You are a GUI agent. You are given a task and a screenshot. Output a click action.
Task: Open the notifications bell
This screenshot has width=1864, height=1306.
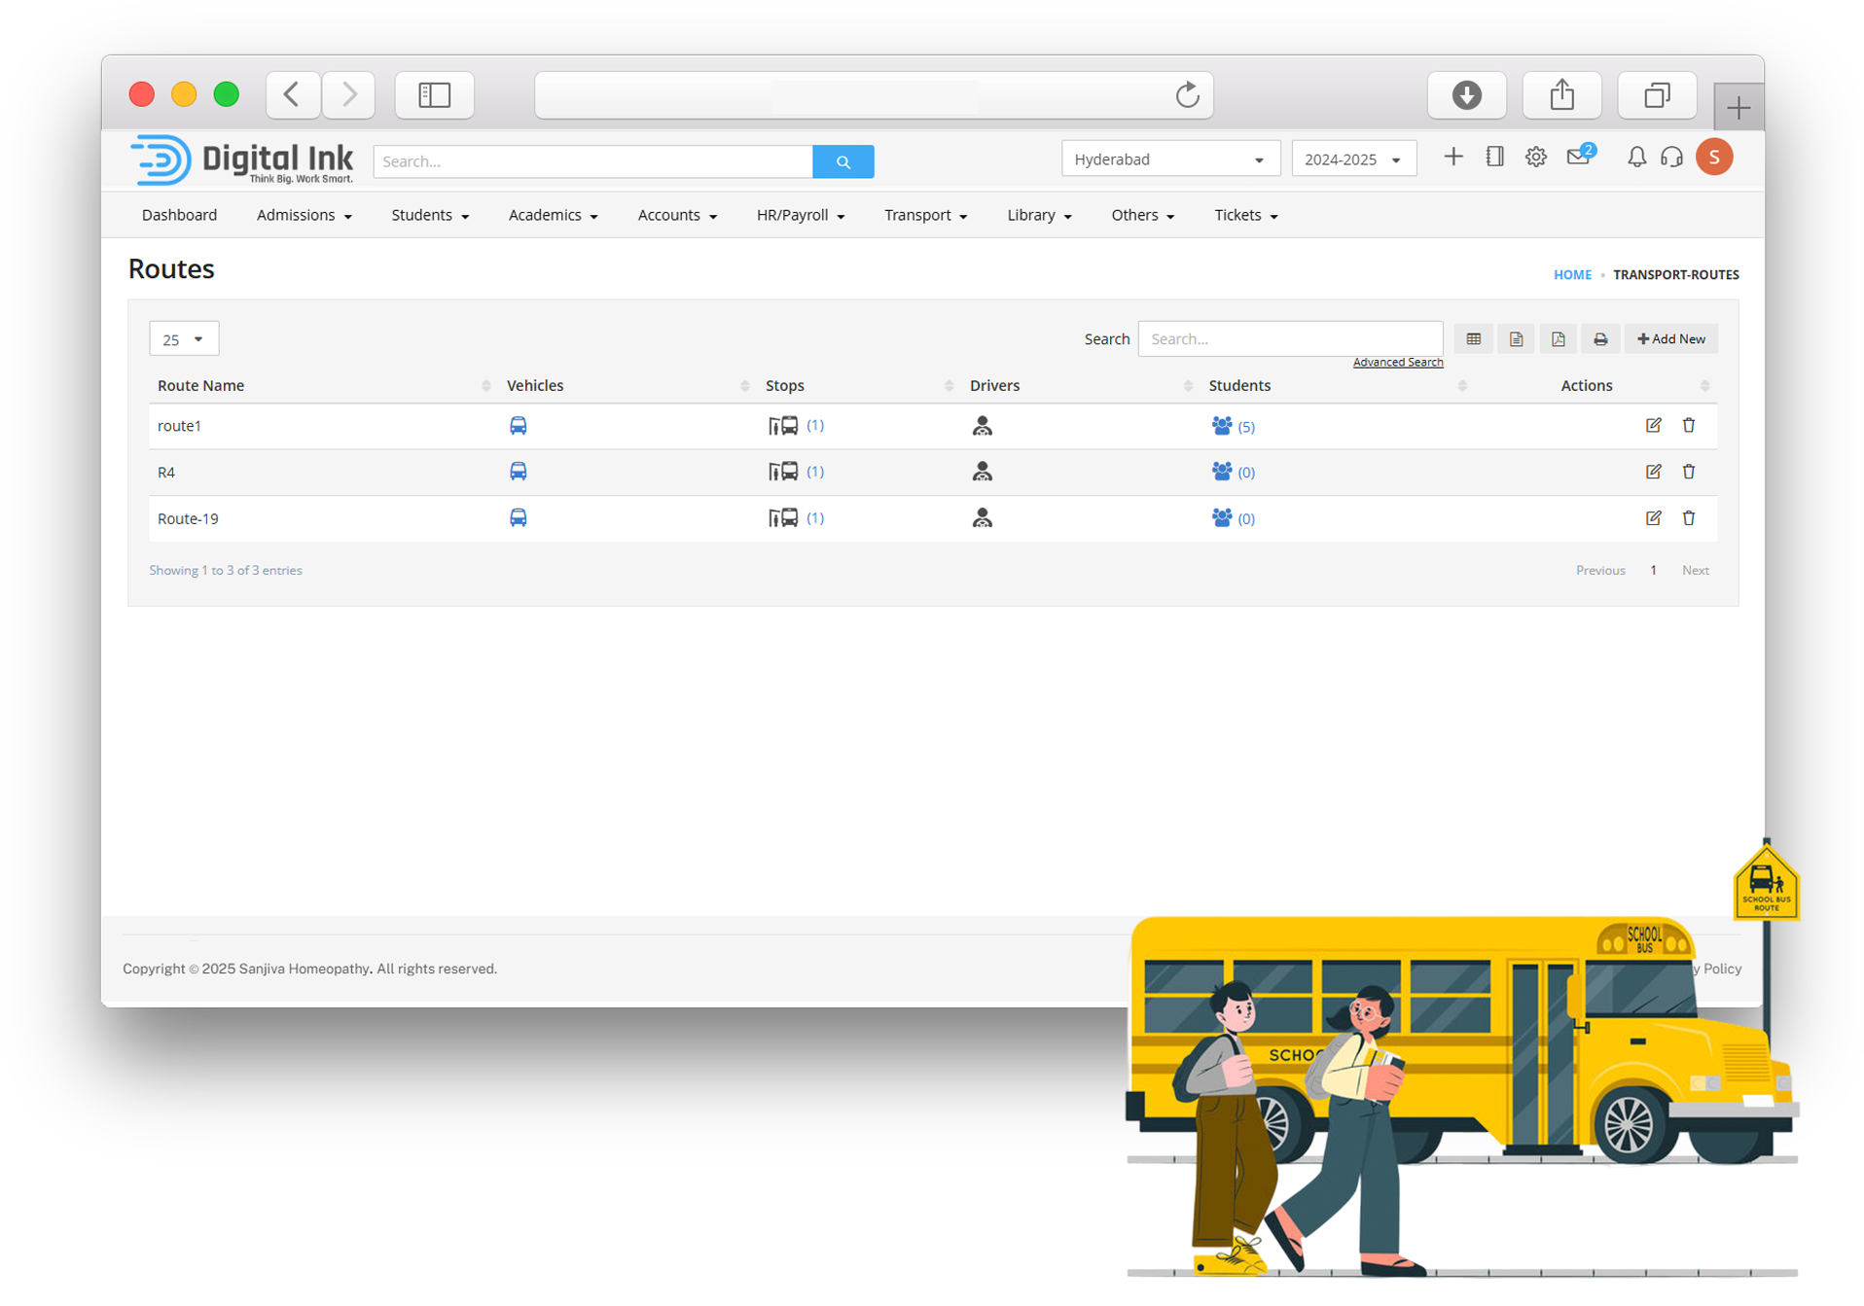pyautogui.click(x=1636, y=158)
